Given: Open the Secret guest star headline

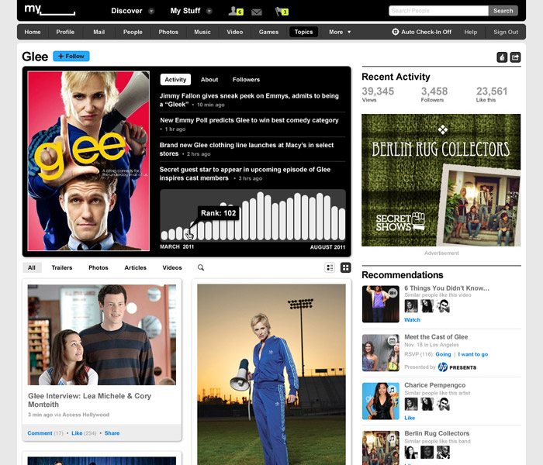Looking at the screenshot, I should point(245,174).
